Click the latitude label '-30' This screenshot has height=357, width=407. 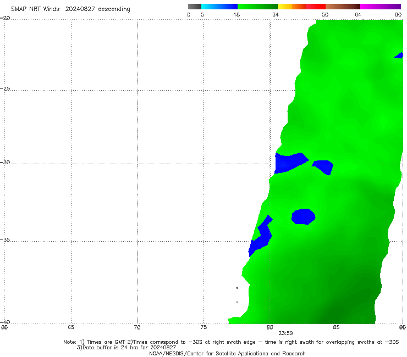coord(5,162)
